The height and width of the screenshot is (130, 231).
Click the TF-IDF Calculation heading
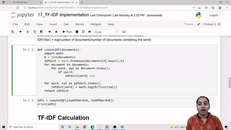(x=64, y=118)
